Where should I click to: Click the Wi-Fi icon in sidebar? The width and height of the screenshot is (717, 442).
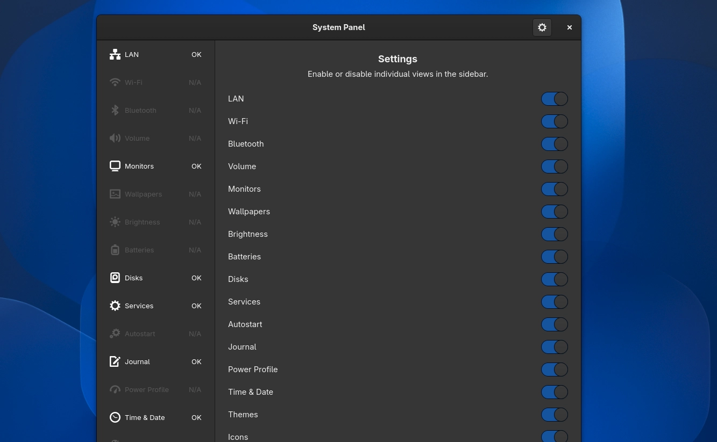click(115, 82)
